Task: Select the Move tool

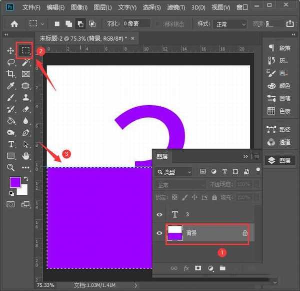Action: [x=10, y=51]
